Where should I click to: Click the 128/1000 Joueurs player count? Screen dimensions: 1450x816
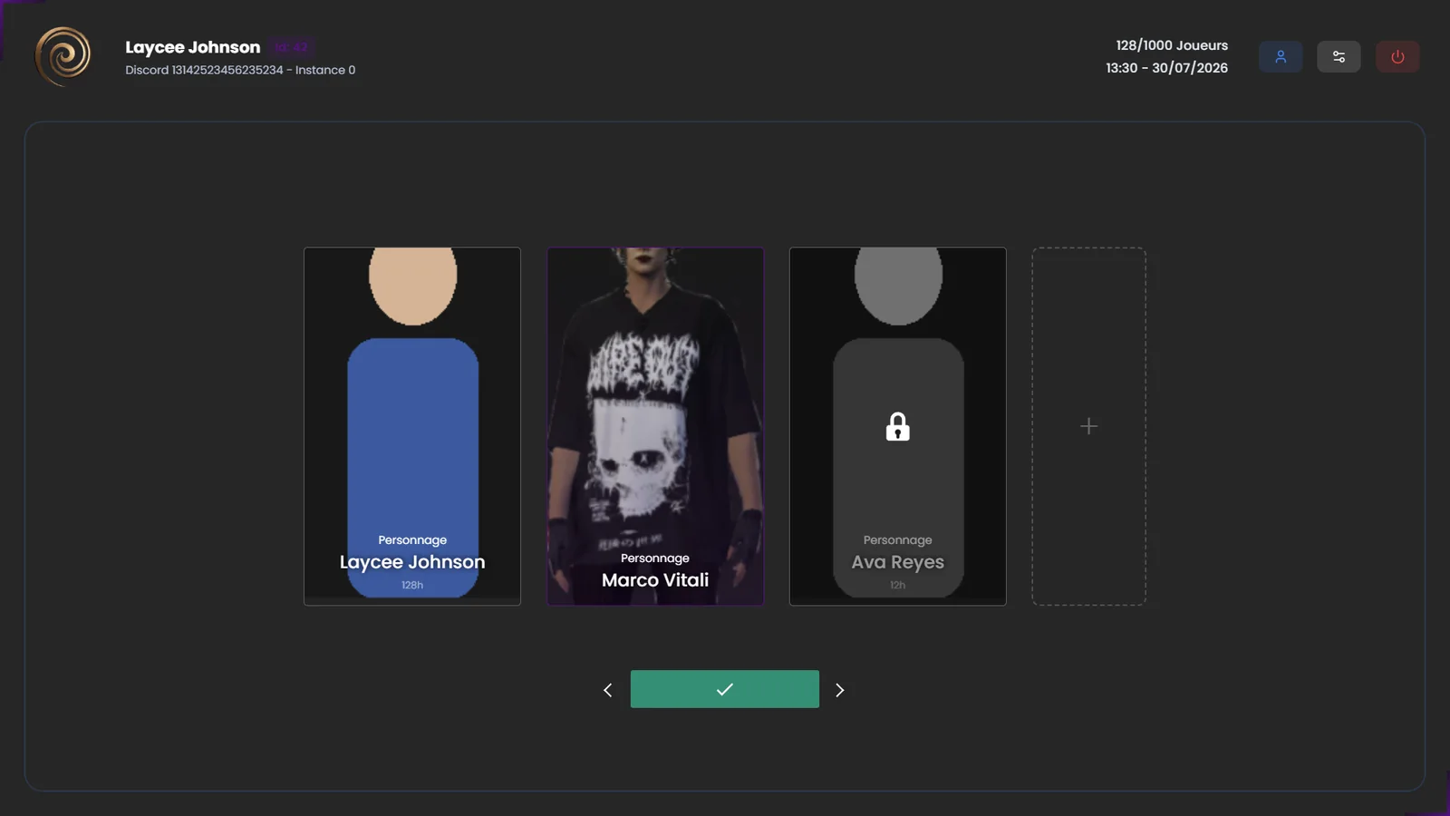click(1172, 45)
